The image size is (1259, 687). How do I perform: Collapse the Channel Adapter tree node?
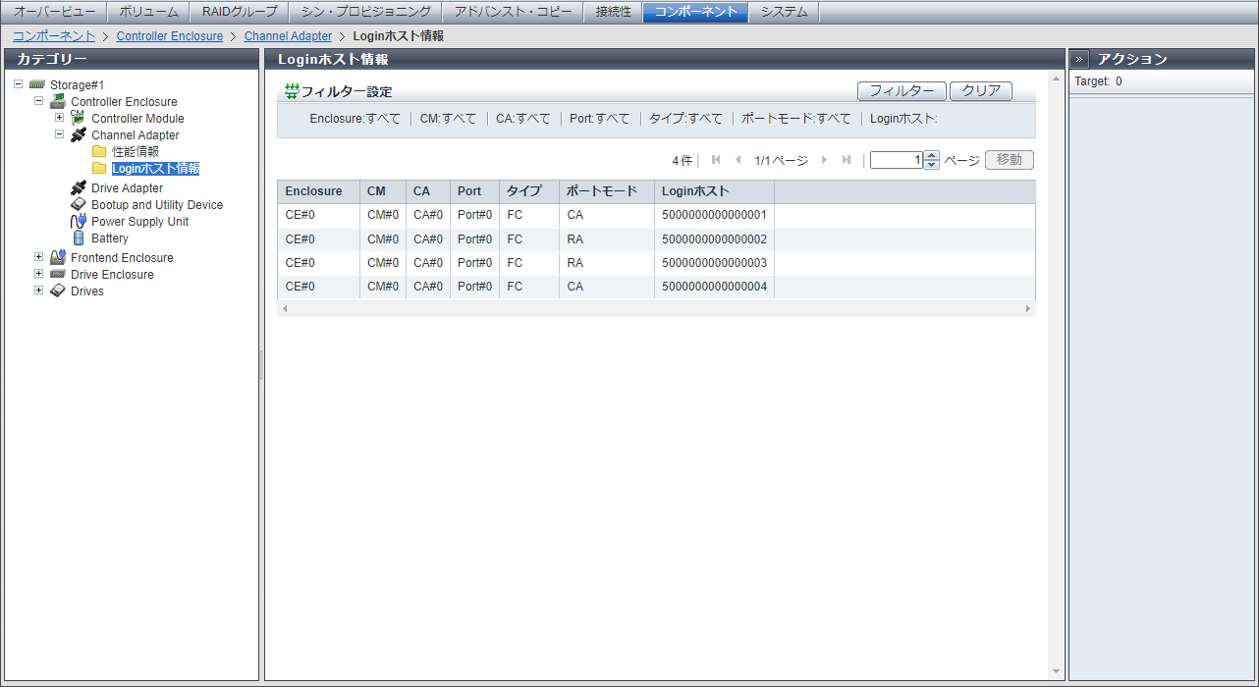(59, 134)
